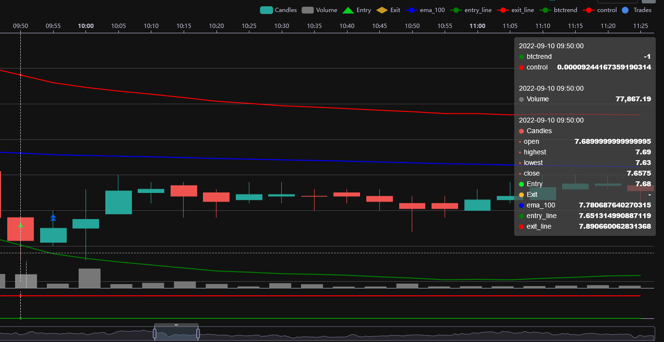664x342 pixels.
Task: Click the 09:50 time axis label
Action: [20, 26]
